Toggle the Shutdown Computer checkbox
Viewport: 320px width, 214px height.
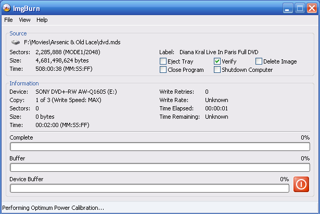(217, 70)
